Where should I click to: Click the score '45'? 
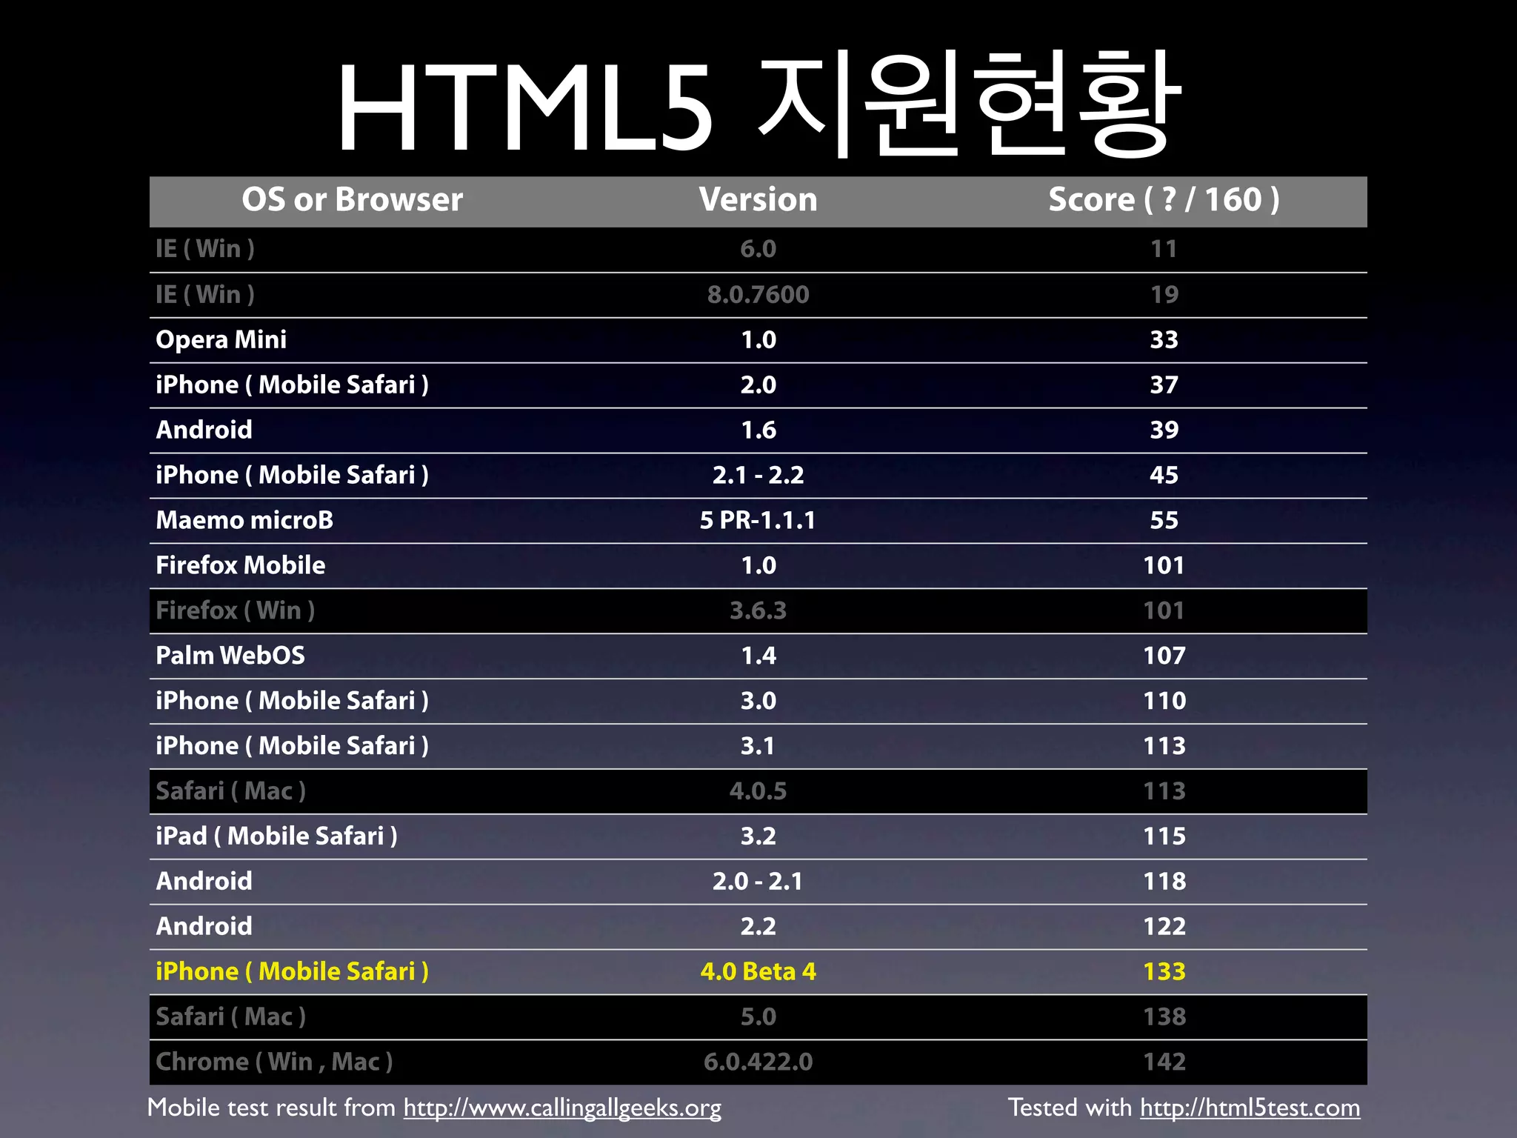(1164, 475)
